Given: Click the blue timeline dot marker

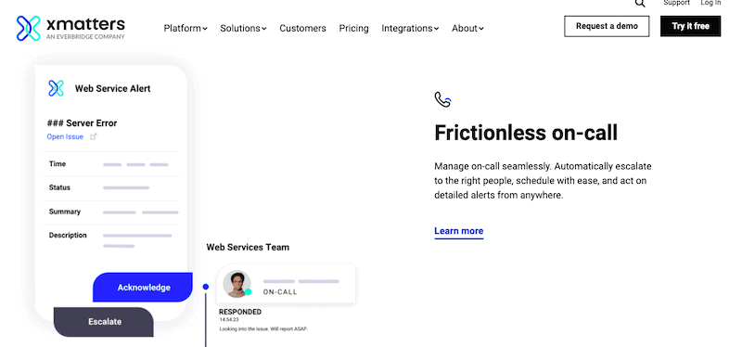Looking at the screenshot, I should (205, 287).
